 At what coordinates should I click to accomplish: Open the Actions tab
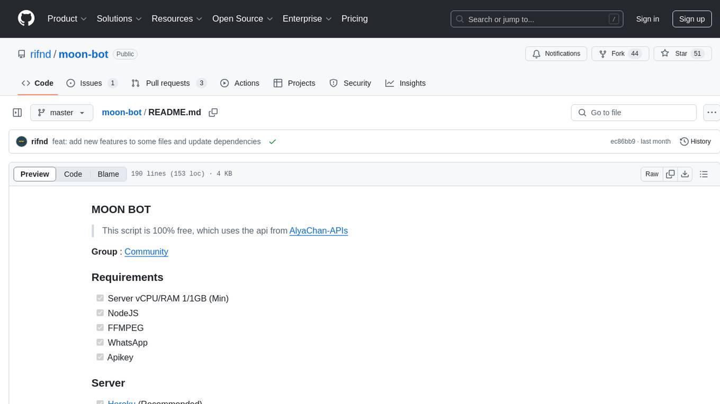239,83
